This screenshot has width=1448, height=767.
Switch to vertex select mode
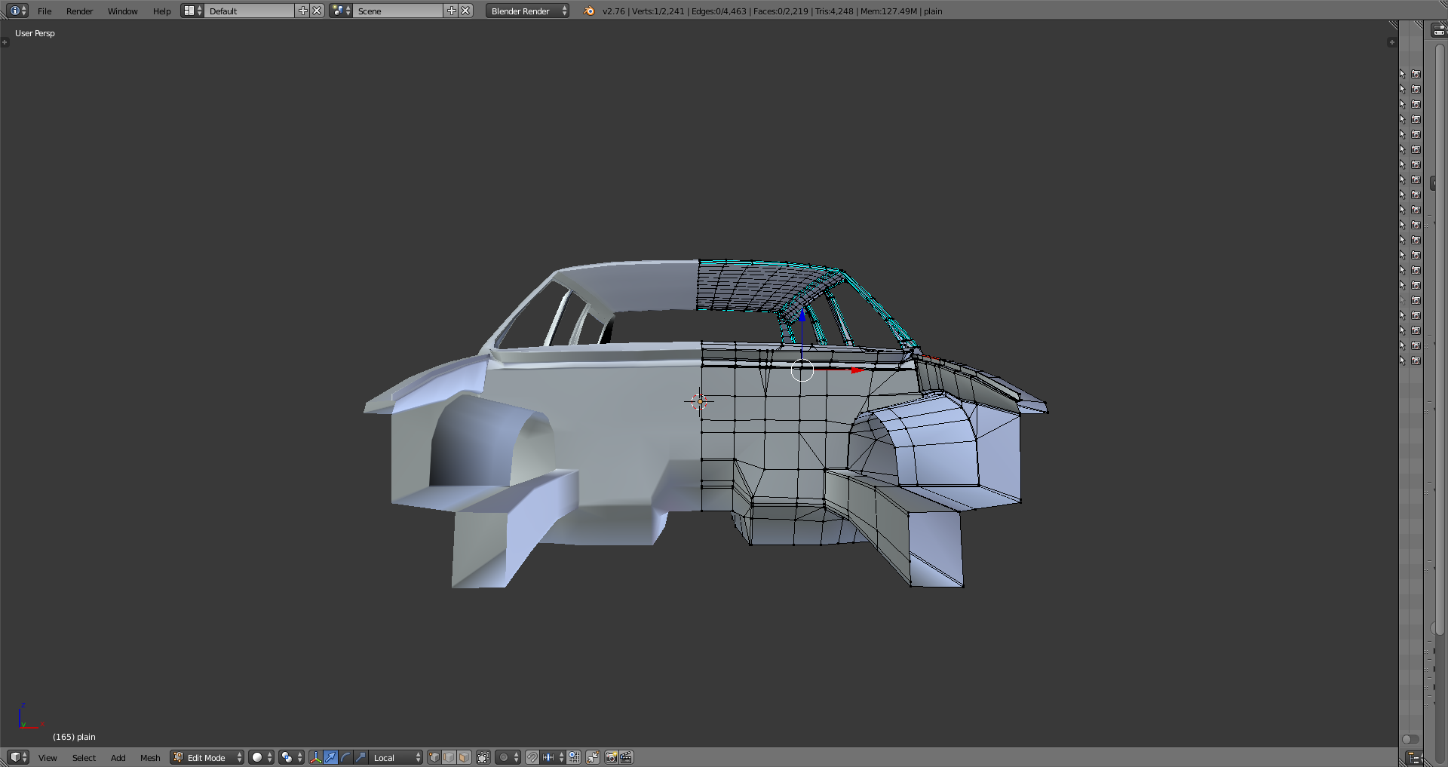point(434,757)
